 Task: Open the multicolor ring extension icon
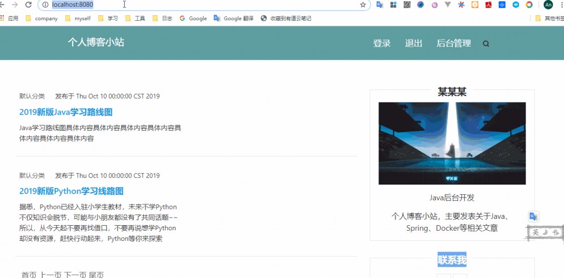529,5
